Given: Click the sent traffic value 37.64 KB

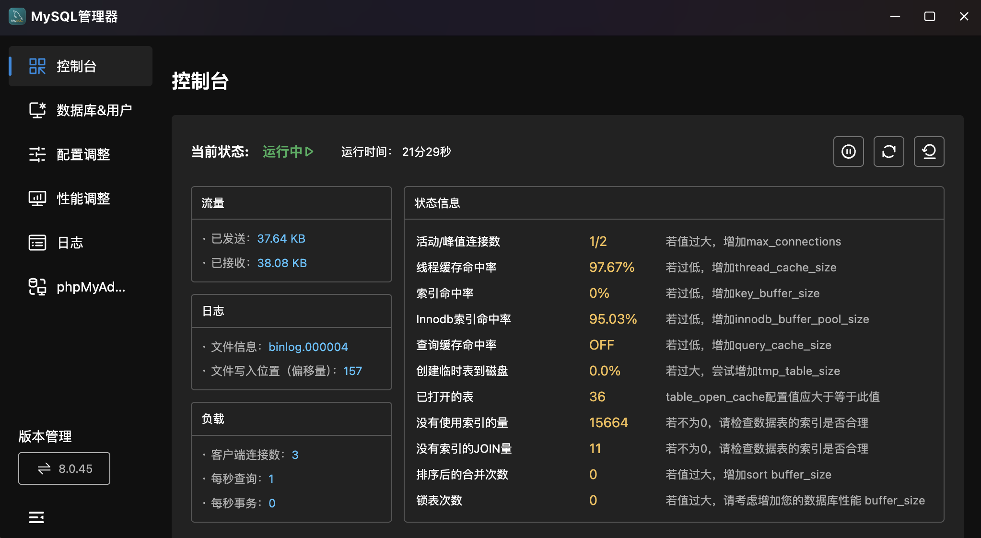Looking at the screenshot, I should 281,239.
